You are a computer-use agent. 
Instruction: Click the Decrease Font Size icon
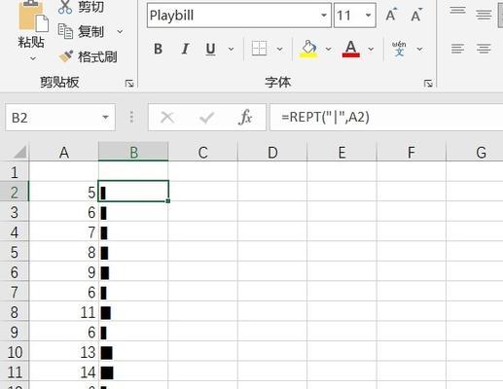(x=416, y=15)
